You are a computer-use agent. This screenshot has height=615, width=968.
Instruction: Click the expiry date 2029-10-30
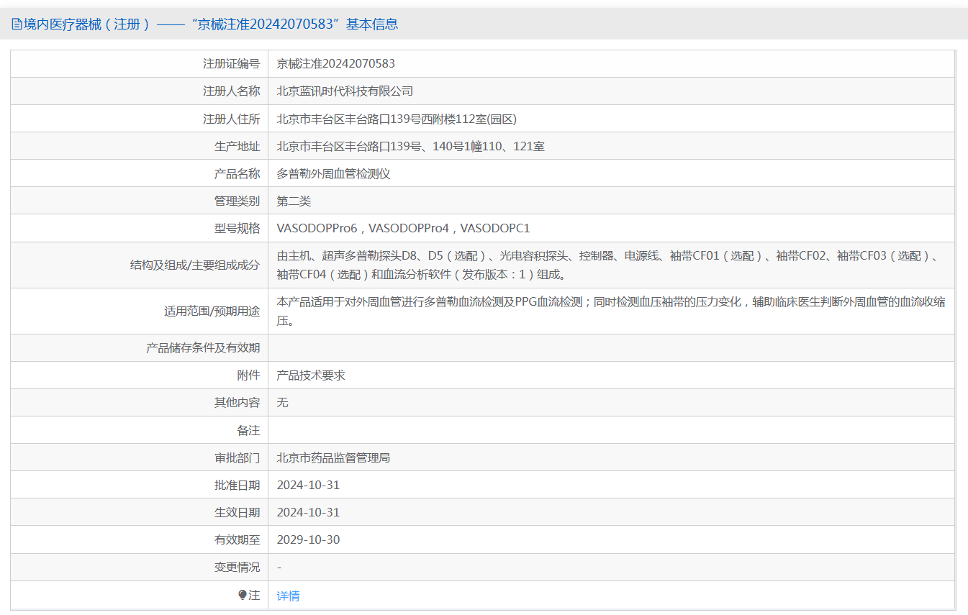[308, 539]
